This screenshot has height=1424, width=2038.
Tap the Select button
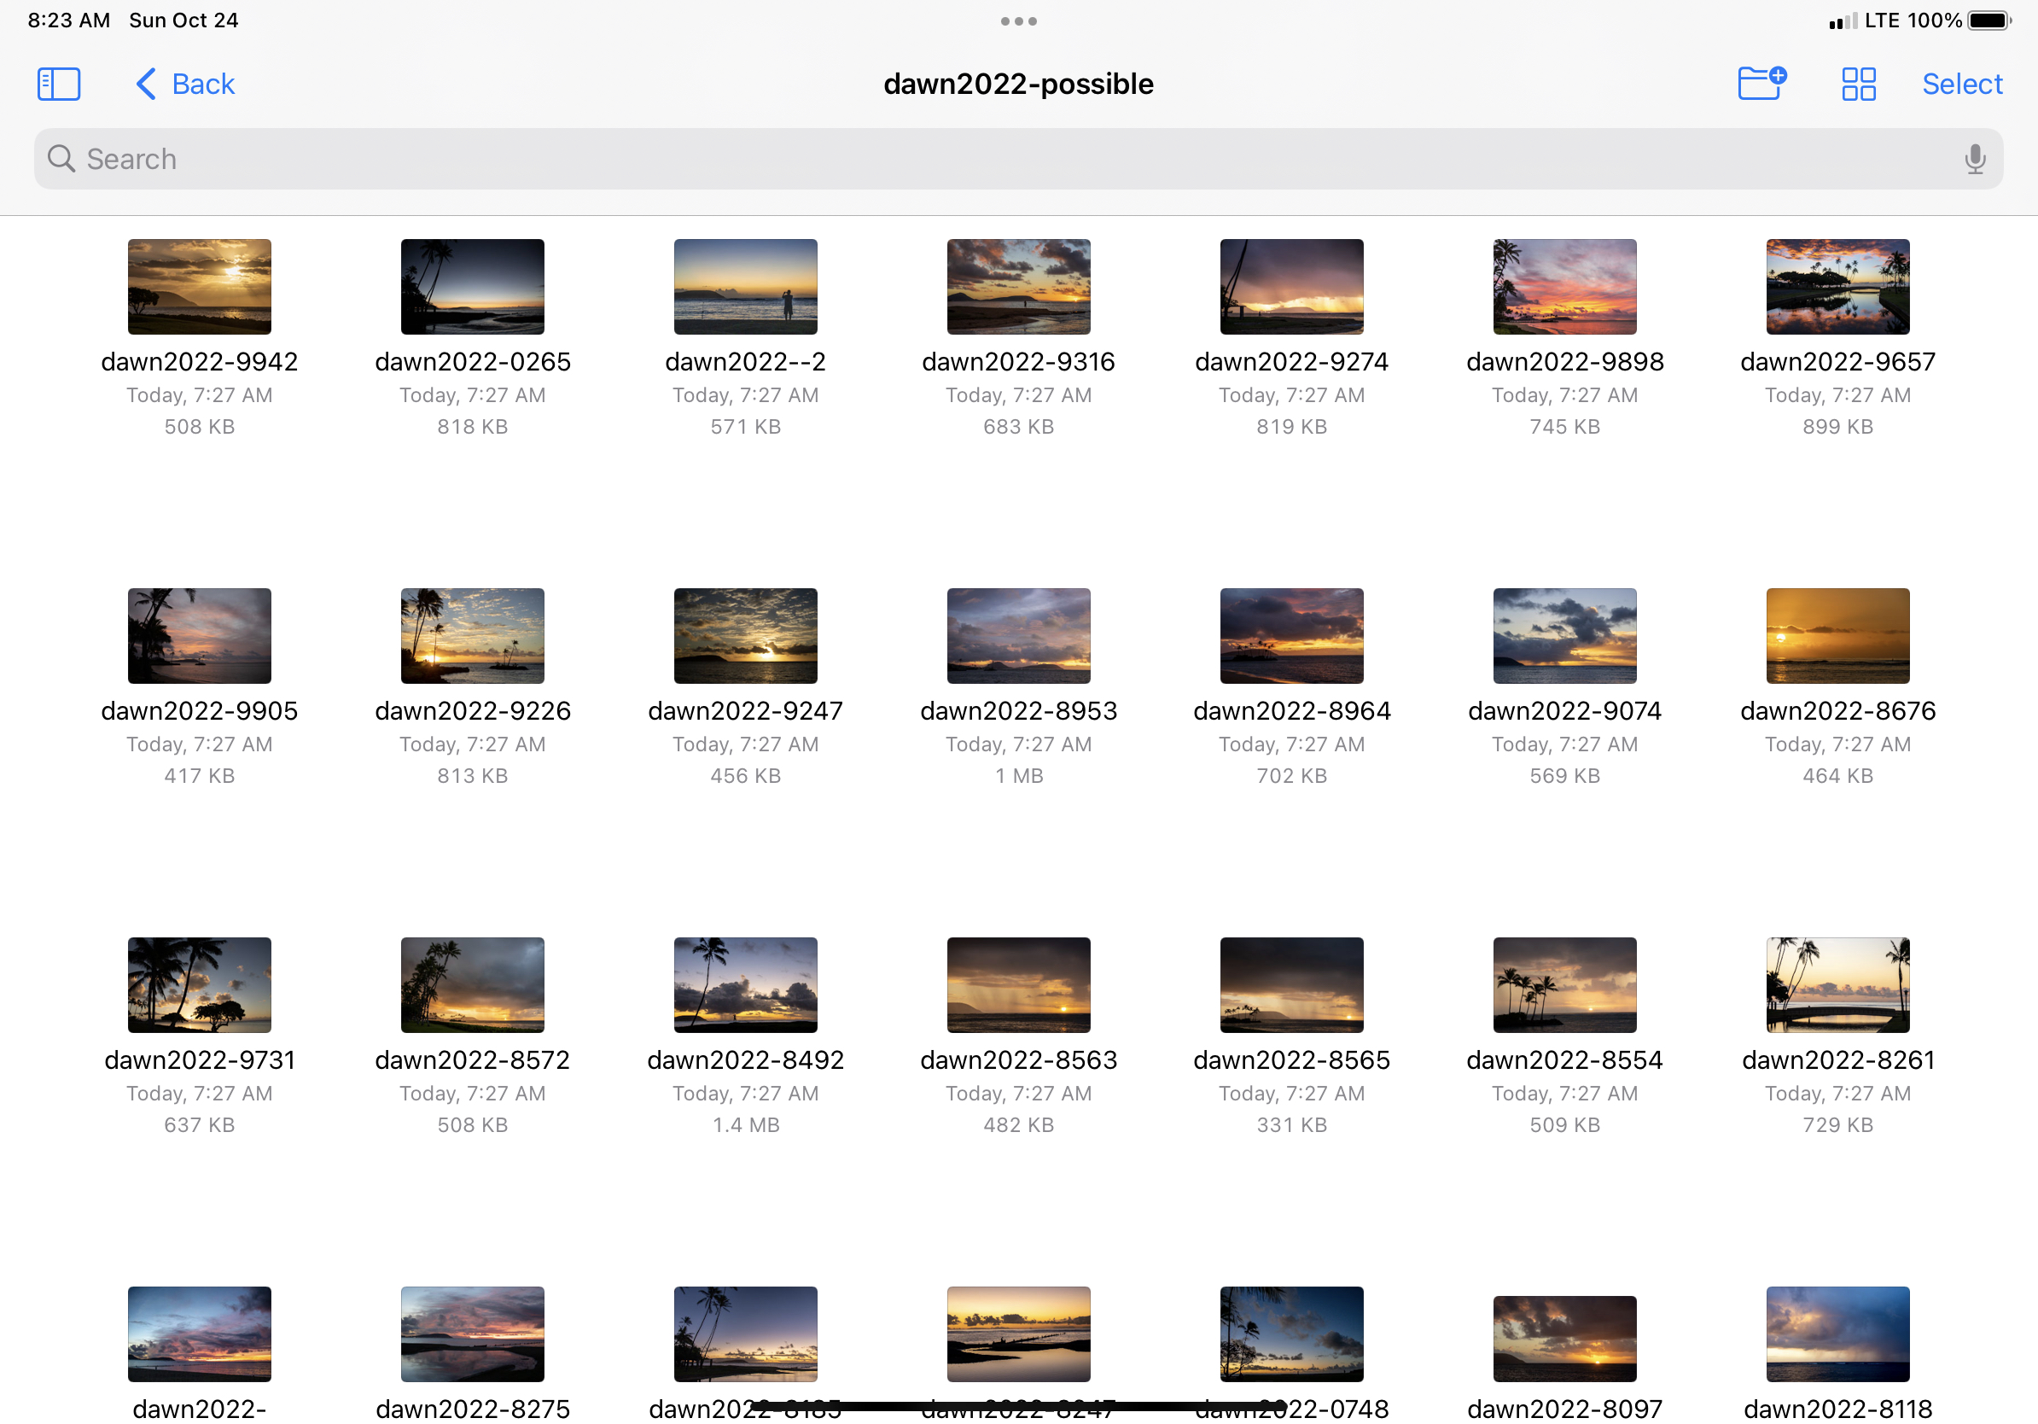coord(1962,85)
